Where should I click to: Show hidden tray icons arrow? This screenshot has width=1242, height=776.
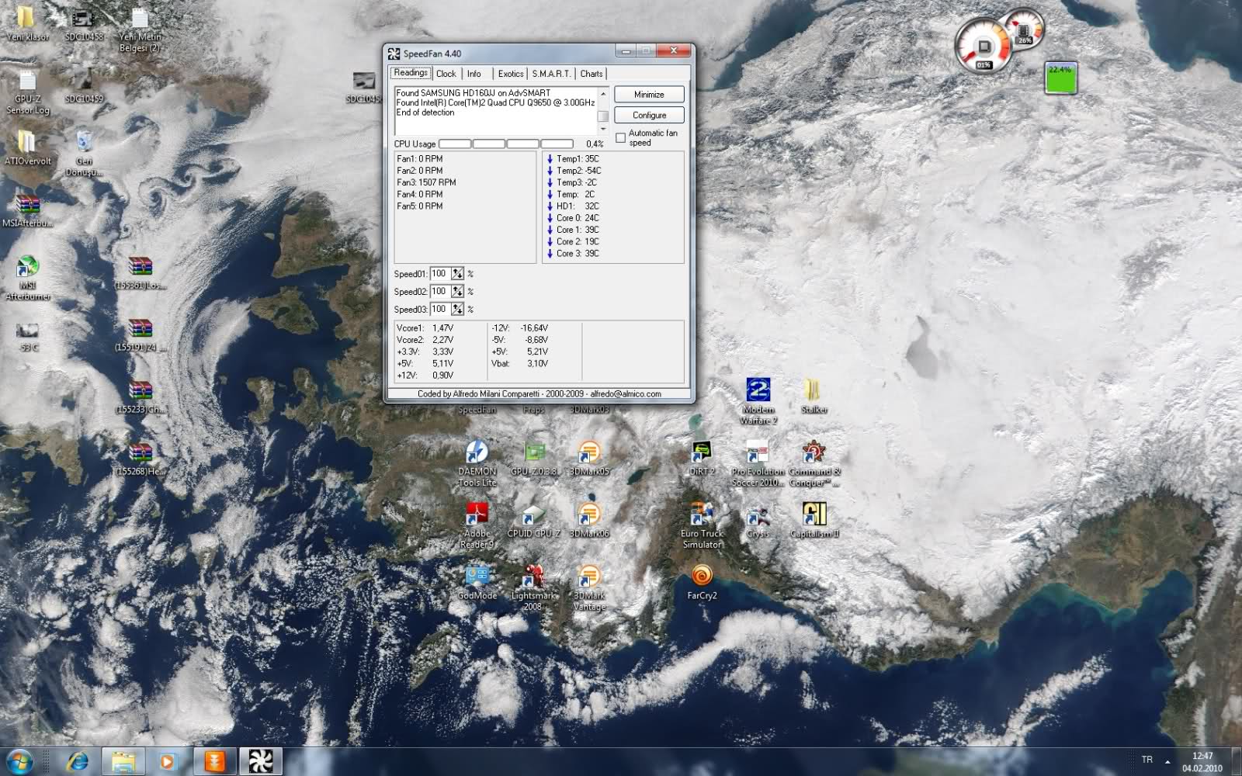[x=1167, y=761]
